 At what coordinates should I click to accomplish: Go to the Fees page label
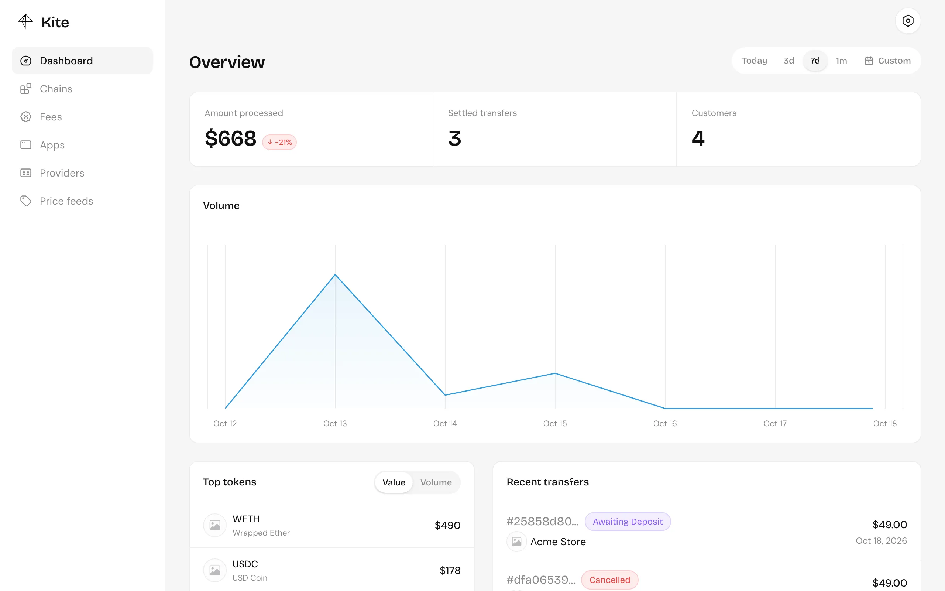coord(51,117)
